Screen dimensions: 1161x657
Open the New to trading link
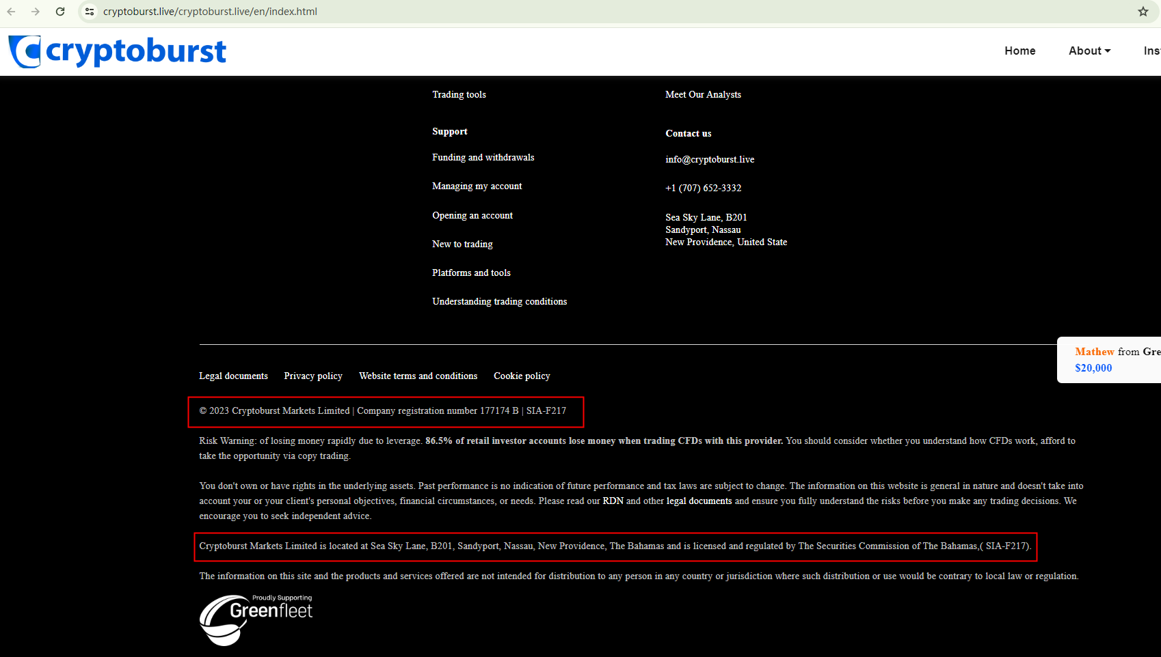click(x=462, y=244)
